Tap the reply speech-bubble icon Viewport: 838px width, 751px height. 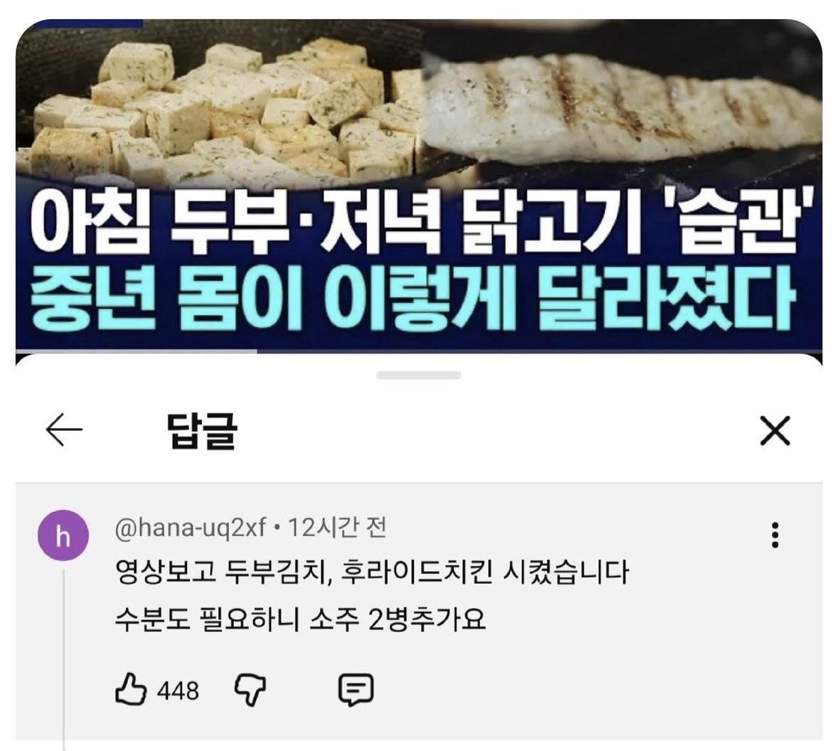(x=356, y=690)
